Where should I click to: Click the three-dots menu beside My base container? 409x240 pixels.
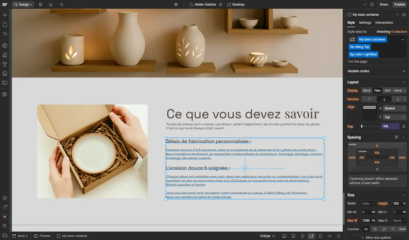[x=397, y=15]
